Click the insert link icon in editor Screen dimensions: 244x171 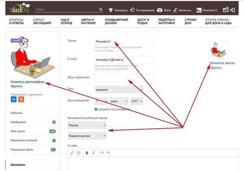pos(72,153)
